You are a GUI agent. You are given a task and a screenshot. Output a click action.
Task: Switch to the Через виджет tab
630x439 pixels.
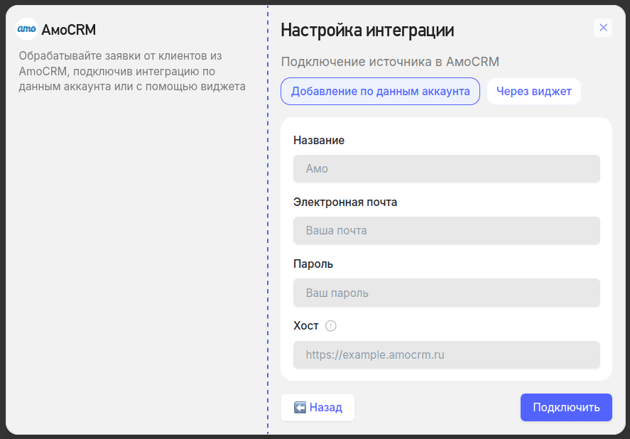(533, 91)
